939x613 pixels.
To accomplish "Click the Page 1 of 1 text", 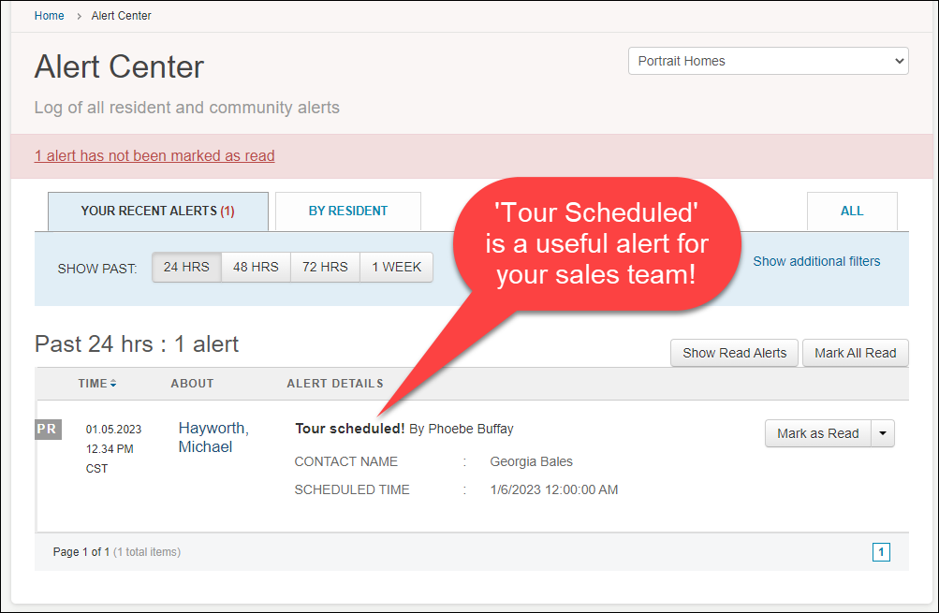I will [81, 552].
